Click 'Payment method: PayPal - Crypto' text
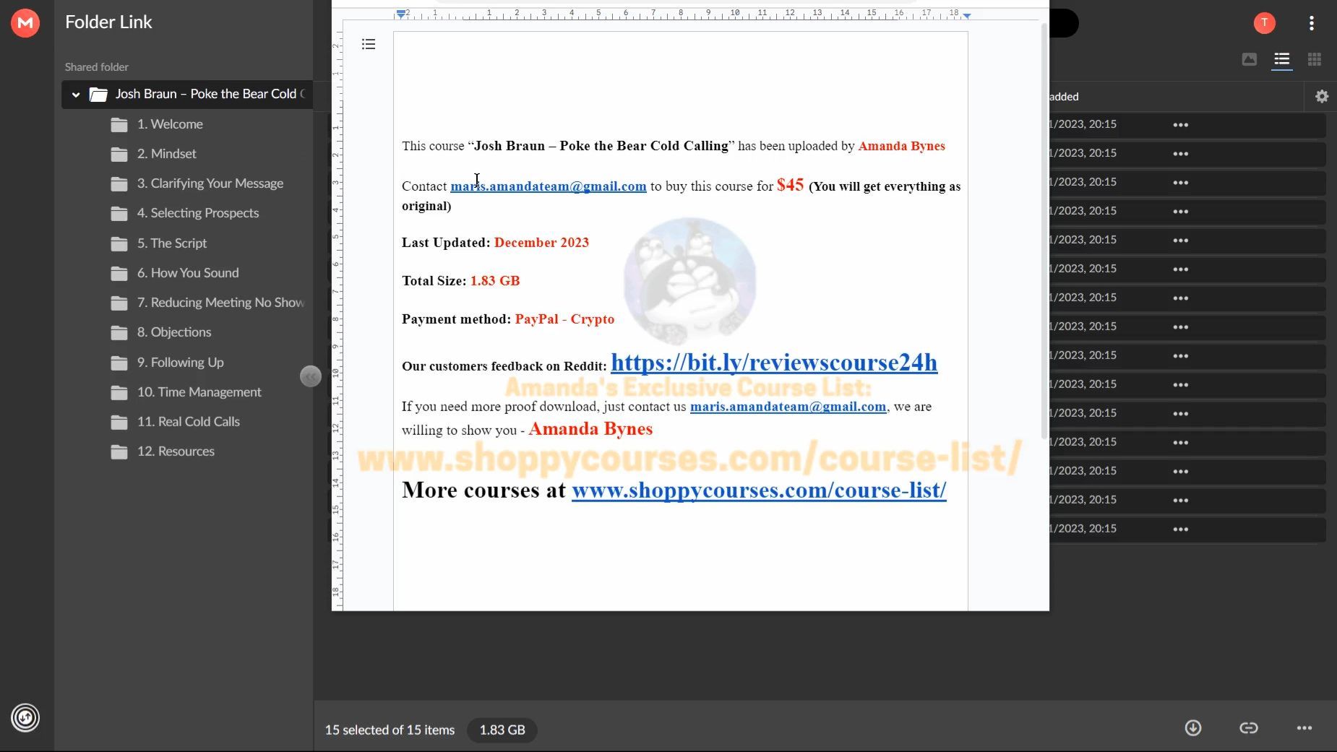The width and height of the screenshot is (1337, 752). point(508,319)
